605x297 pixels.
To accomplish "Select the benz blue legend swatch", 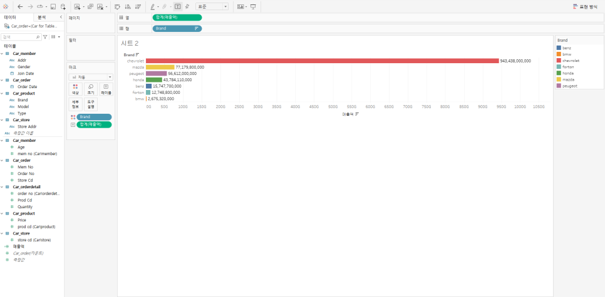I will click(559, 48).
